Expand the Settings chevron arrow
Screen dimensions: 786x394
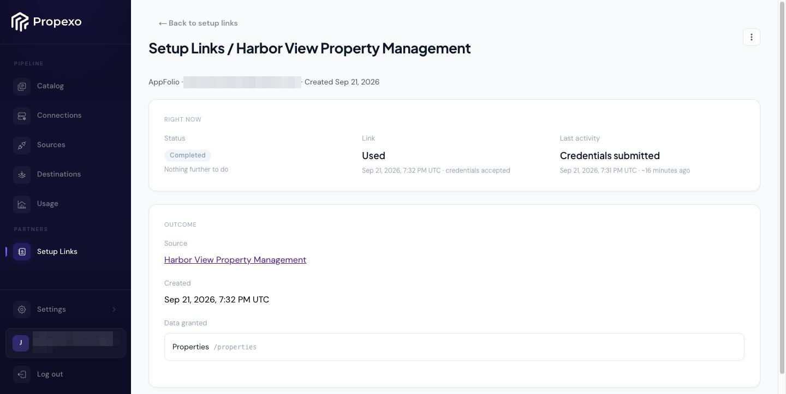pos(114,310)
